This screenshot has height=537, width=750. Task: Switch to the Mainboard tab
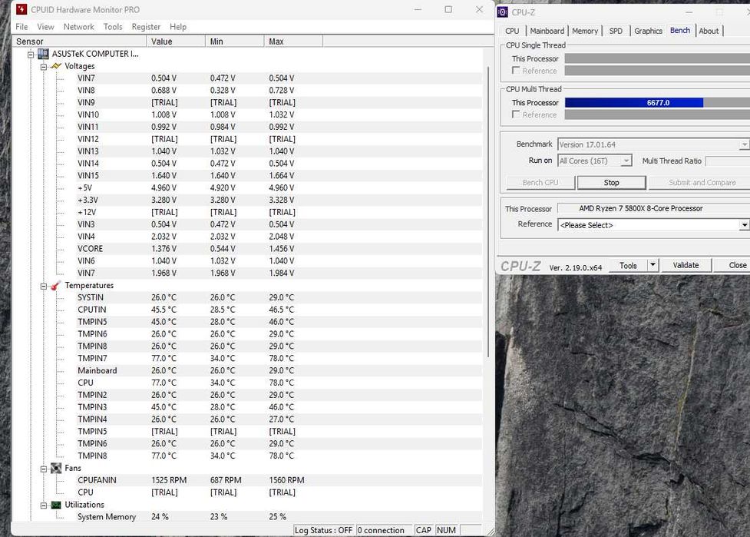point(547,31)
